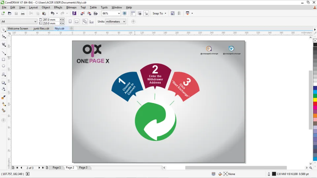Screen dimensions: 317x178
Task: Add document tab with plus button
Action: coord(71,28)
